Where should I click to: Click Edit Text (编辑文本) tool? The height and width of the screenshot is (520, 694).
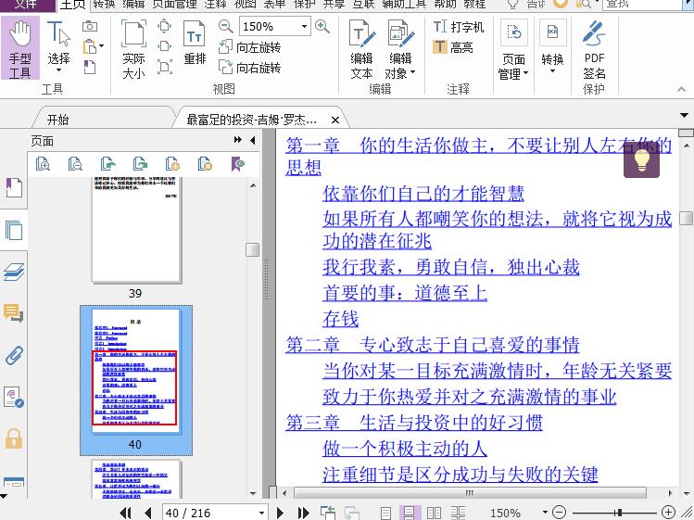(x=361, y=49)
